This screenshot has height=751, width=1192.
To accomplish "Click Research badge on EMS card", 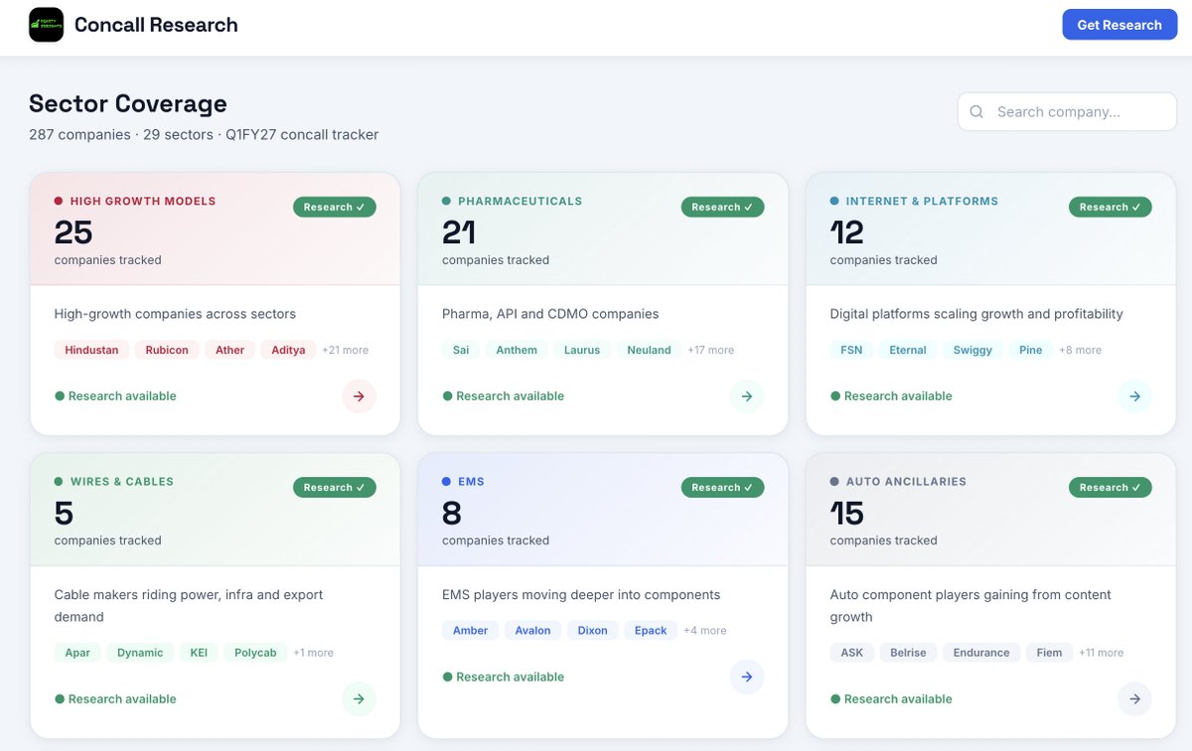I will click(722, 488).
